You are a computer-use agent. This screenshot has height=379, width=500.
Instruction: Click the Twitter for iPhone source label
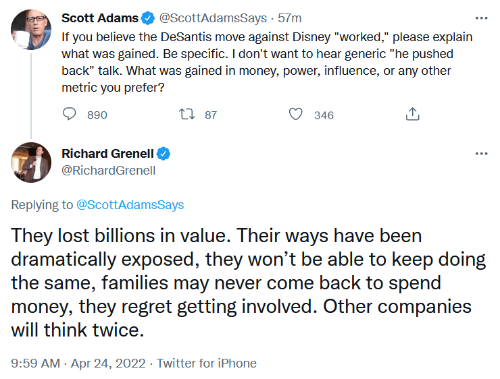tap(207, 363)
